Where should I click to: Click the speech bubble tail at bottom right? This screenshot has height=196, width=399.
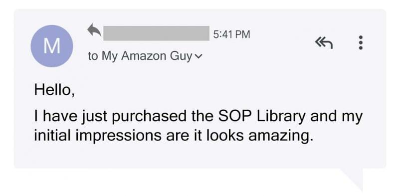coord(353,179)
